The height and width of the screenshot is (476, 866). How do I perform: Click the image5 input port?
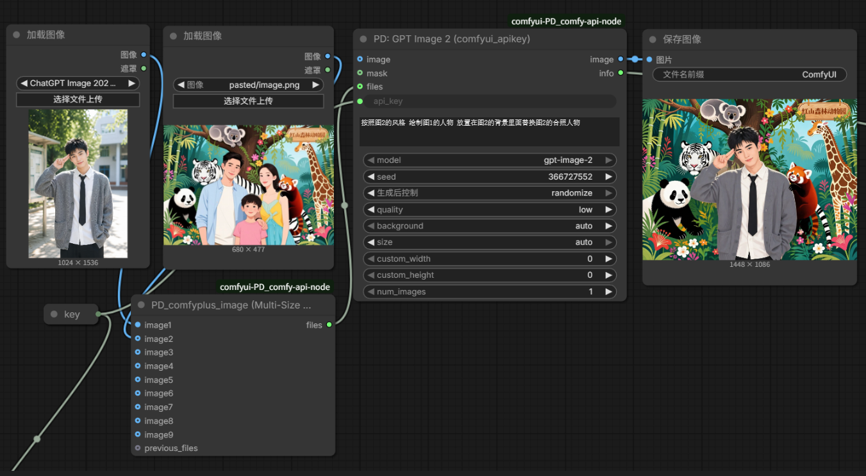coord(138,380)
